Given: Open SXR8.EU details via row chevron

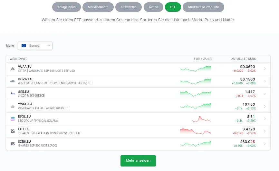Looking at the screenshot, I should [x=265, y=144].
